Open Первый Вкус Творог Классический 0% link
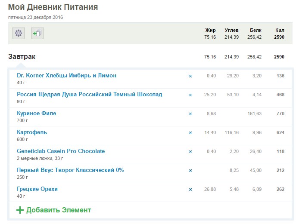 click(70, 170)
